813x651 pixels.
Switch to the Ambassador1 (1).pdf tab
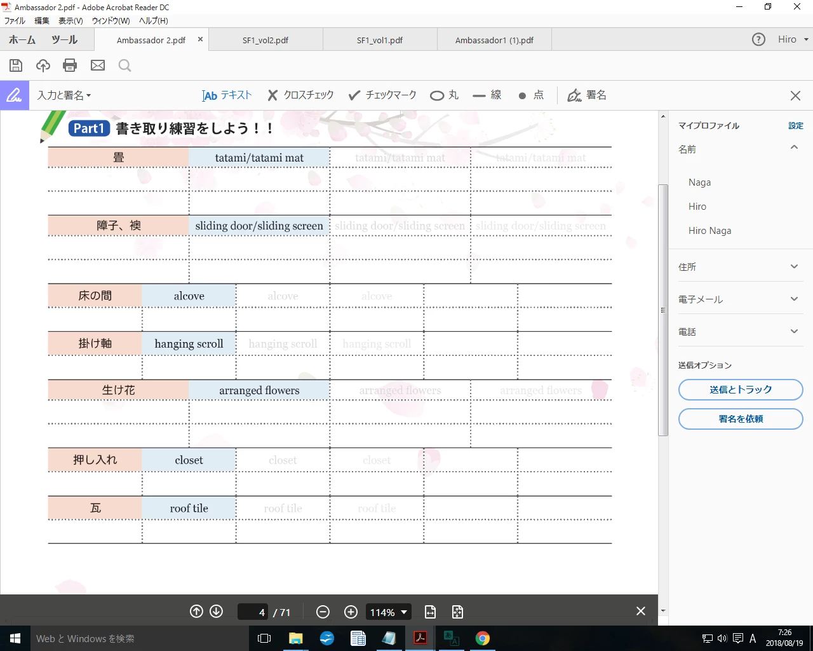pyautogui.click(x=494, y=40)
